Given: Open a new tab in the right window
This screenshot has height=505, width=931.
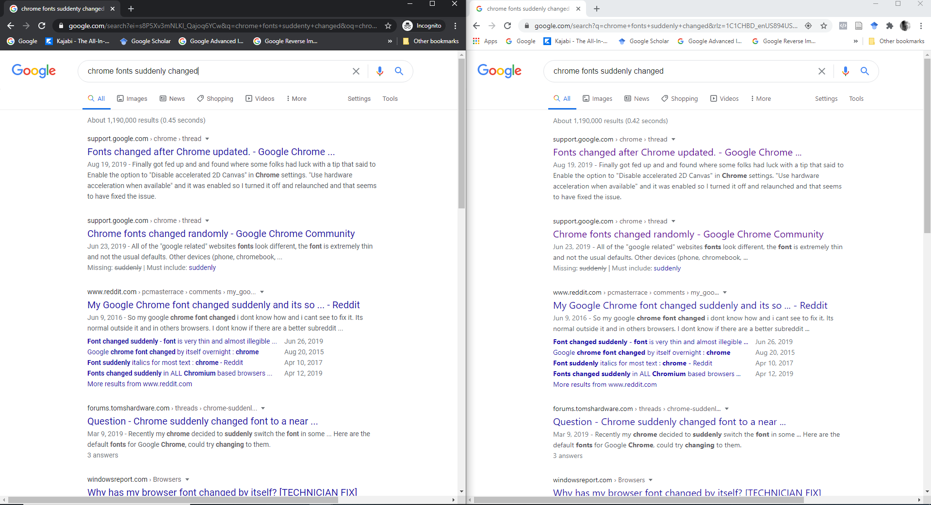Looking at the screenshot, I should [597, 9].
